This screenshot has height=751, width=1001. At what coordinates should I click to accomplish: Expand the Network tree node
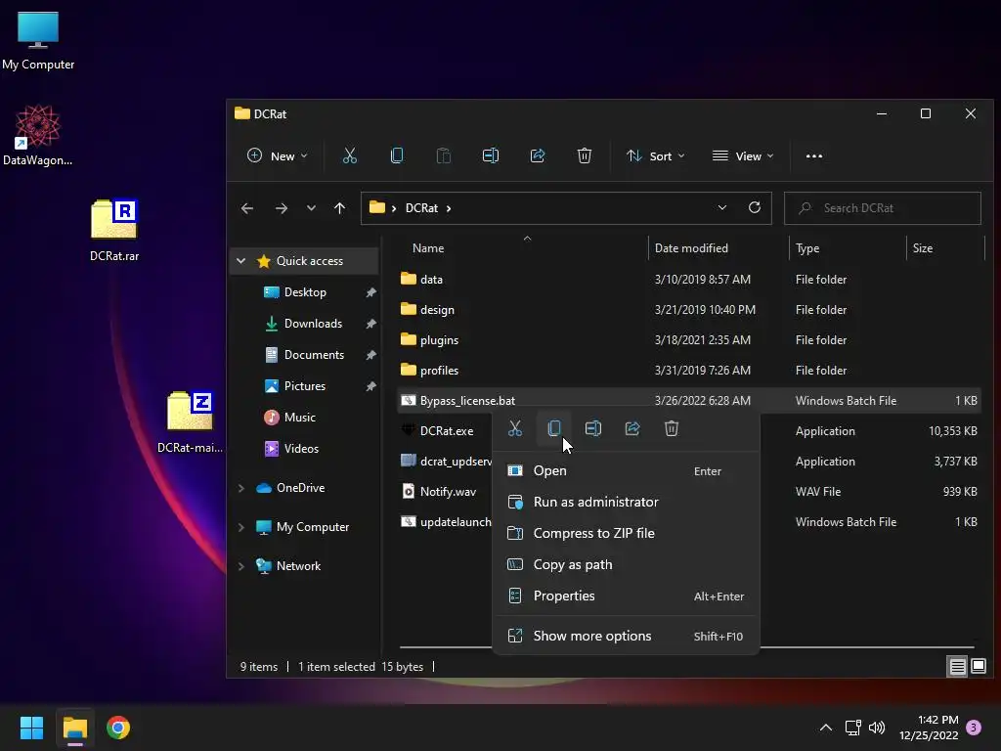(x=240, y=566)
